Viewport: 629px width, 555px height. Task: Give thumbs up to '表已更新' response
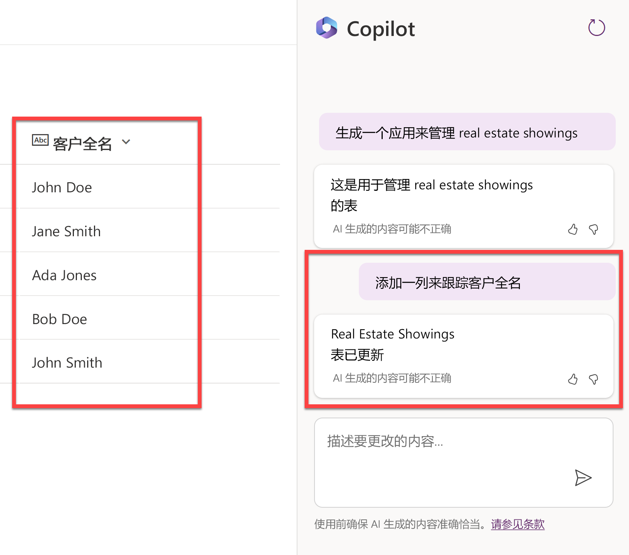[573, 379]
